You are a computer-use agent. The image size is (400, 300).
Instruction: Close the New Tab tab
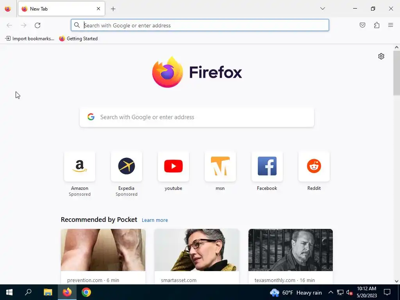coord(98,9)
